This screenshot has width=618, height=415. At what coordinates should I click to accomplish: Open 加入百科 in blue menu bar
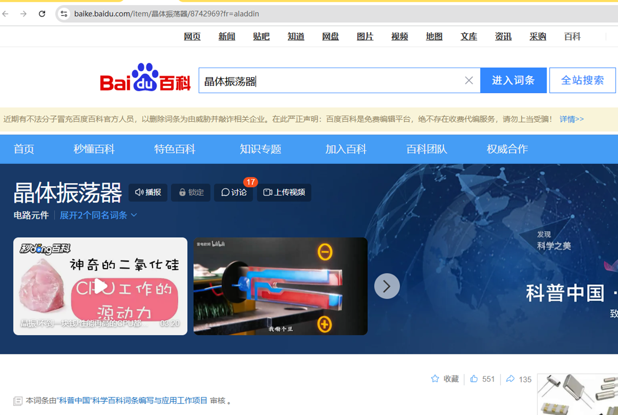point(346,149)
